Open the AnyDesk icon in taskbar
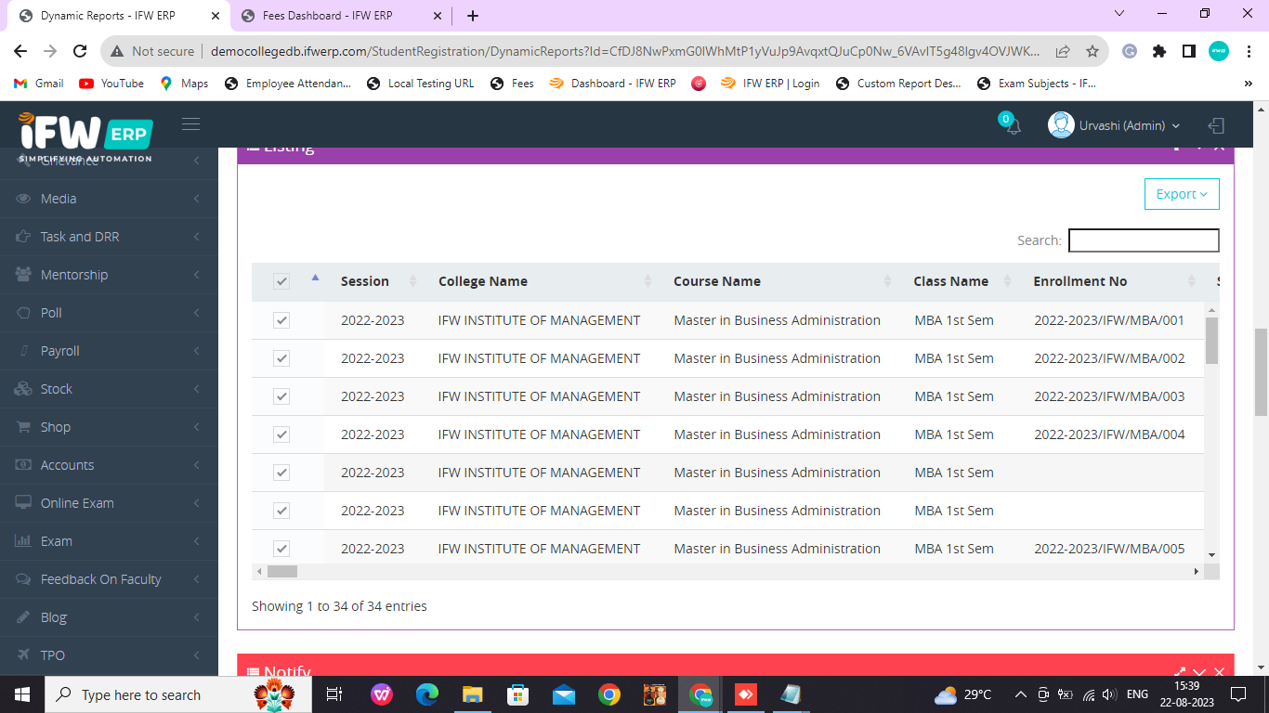Screen dimensions: 1269x713 click(746, 694)
